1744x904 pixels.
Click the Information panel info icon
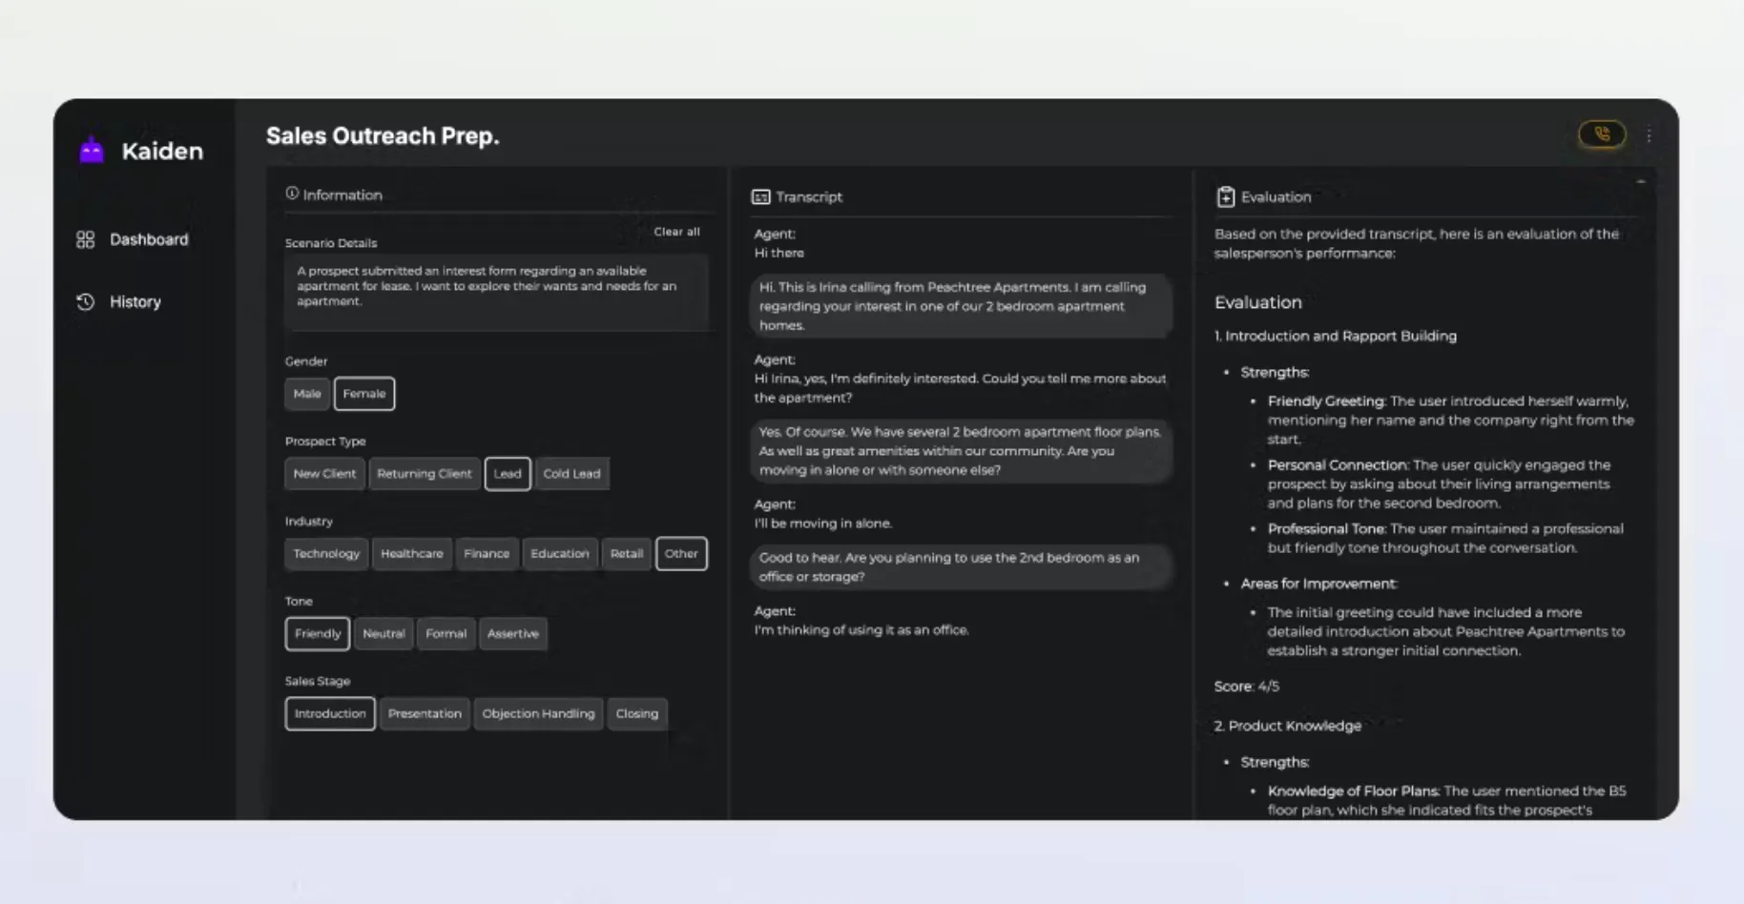coord(292,194)
